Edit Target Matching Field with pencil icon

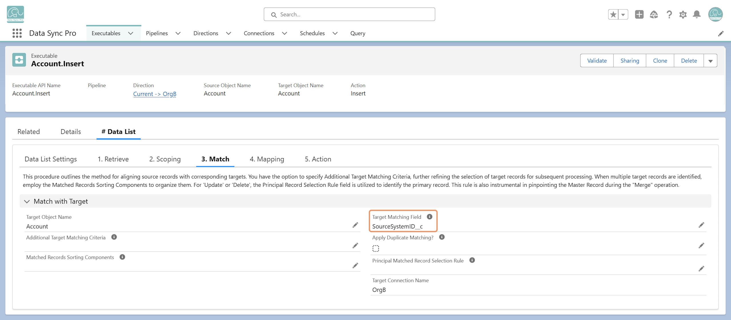tap(701, 225)
